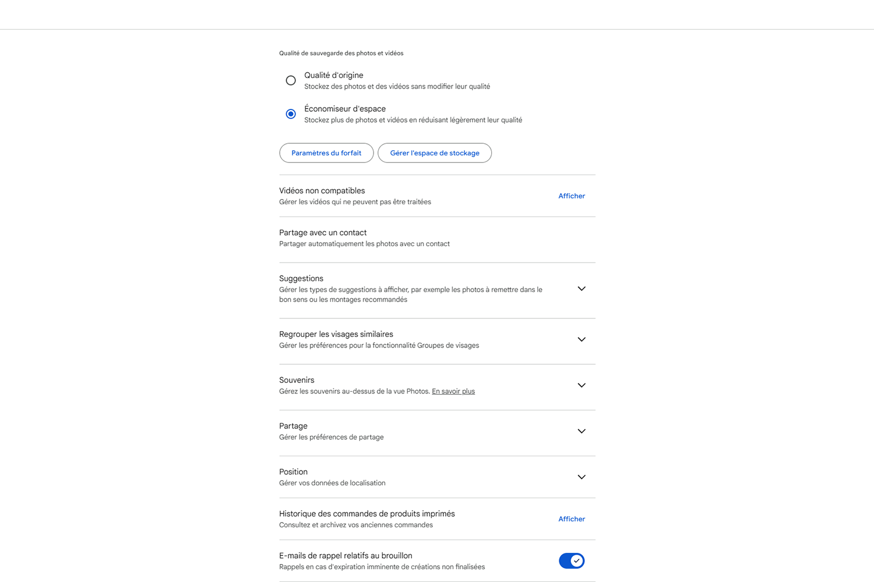Expand the Suggestions section chevron
Image resolution: width=874 pixels, height=582 pixels.
[x=581, y=289]
